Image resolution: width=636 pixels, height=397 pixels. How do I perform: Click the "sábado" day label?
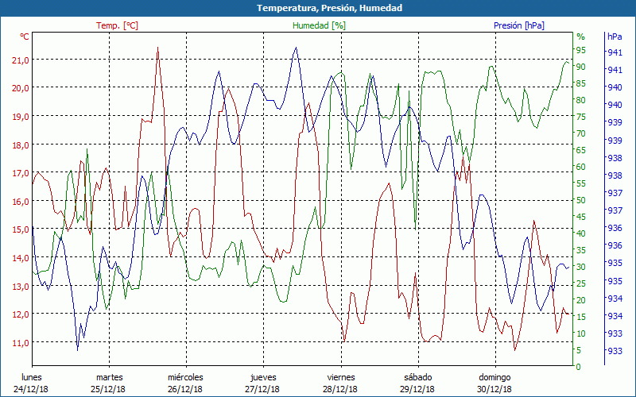(418, 378)
